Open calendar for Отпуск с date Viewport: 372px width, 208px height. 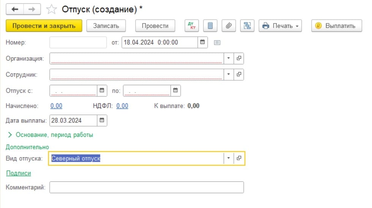point(102,91)
